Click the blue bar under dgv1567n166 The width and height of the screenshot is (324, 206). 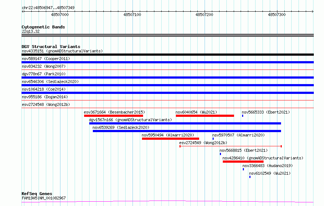[x=185, y=123]
